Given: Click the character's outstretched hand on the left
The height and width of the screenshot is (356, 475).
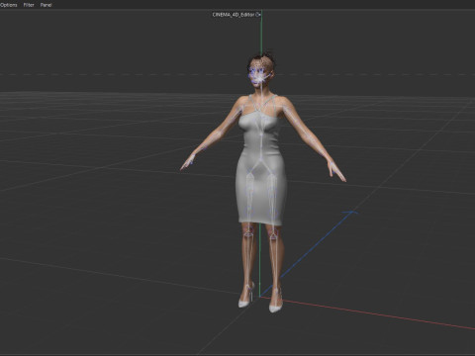Looking at the screenshot, I should point(188,162).
